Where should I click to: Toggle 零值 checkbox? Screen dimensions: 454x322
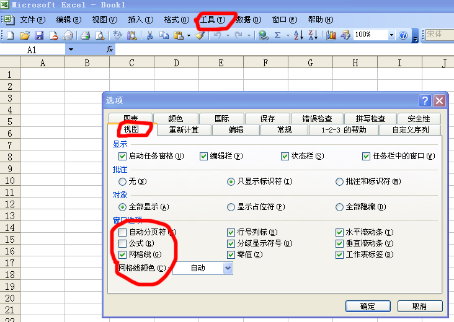[231, 255]
